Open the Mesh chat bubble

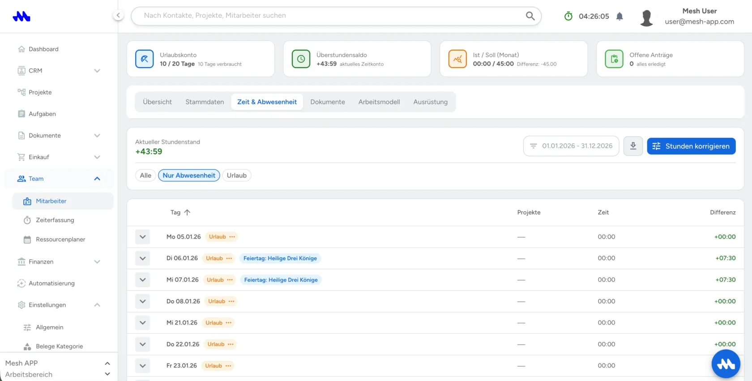[x=726, y=364]
